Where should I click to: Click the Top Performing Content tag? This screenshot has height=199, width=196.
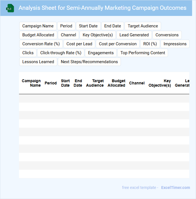143,53
